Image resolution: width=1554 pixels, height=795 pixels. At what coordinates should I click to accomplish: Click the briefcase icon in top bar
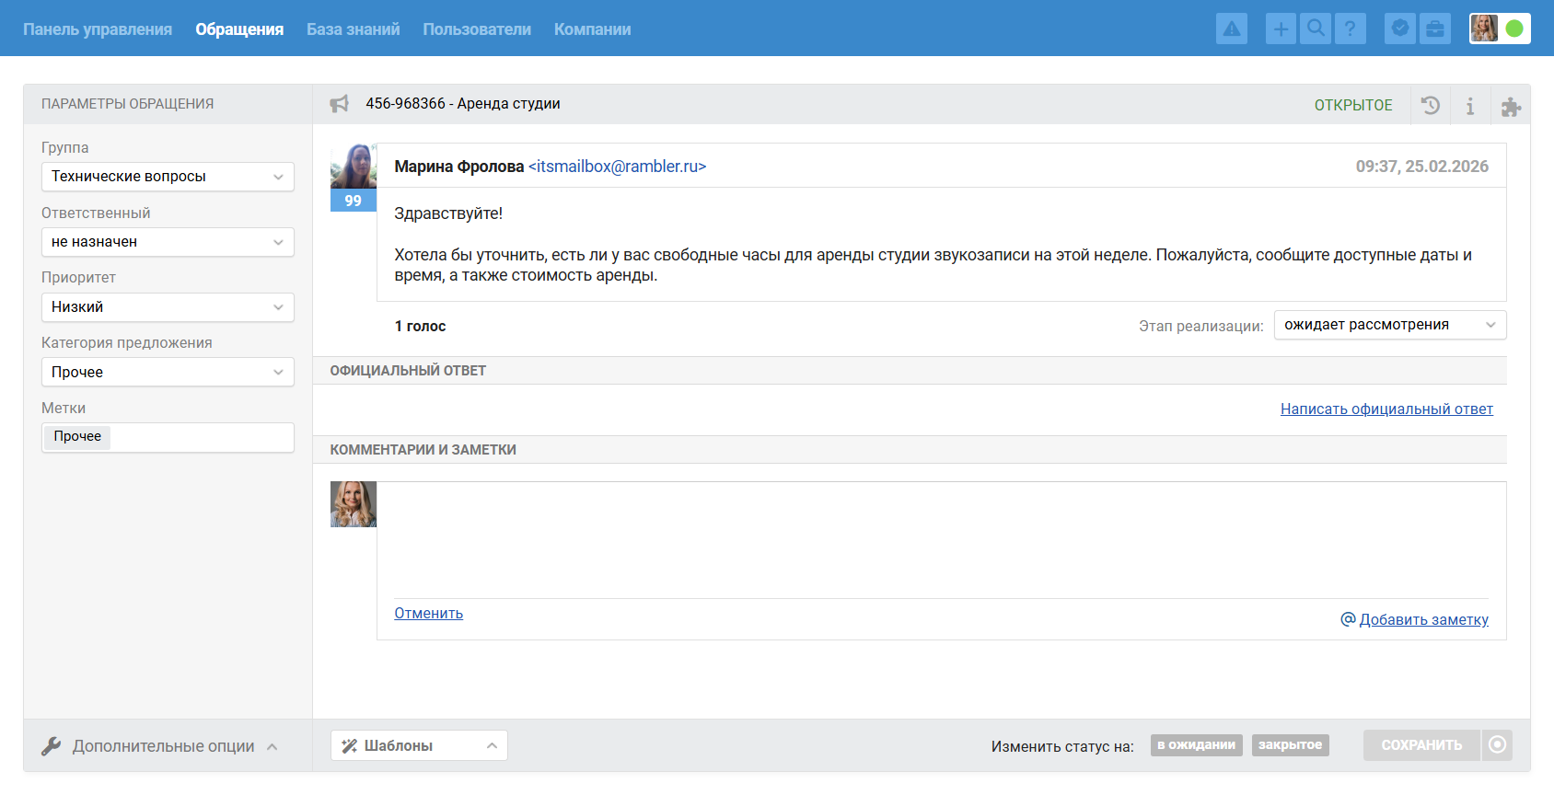[x=1434, y=29]
